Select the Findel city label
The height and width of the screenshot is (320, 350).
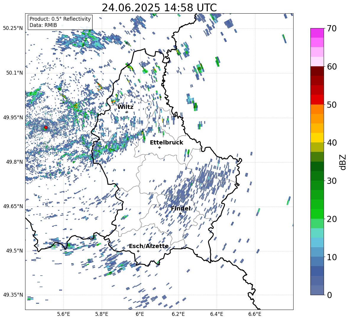click(181, 208)
